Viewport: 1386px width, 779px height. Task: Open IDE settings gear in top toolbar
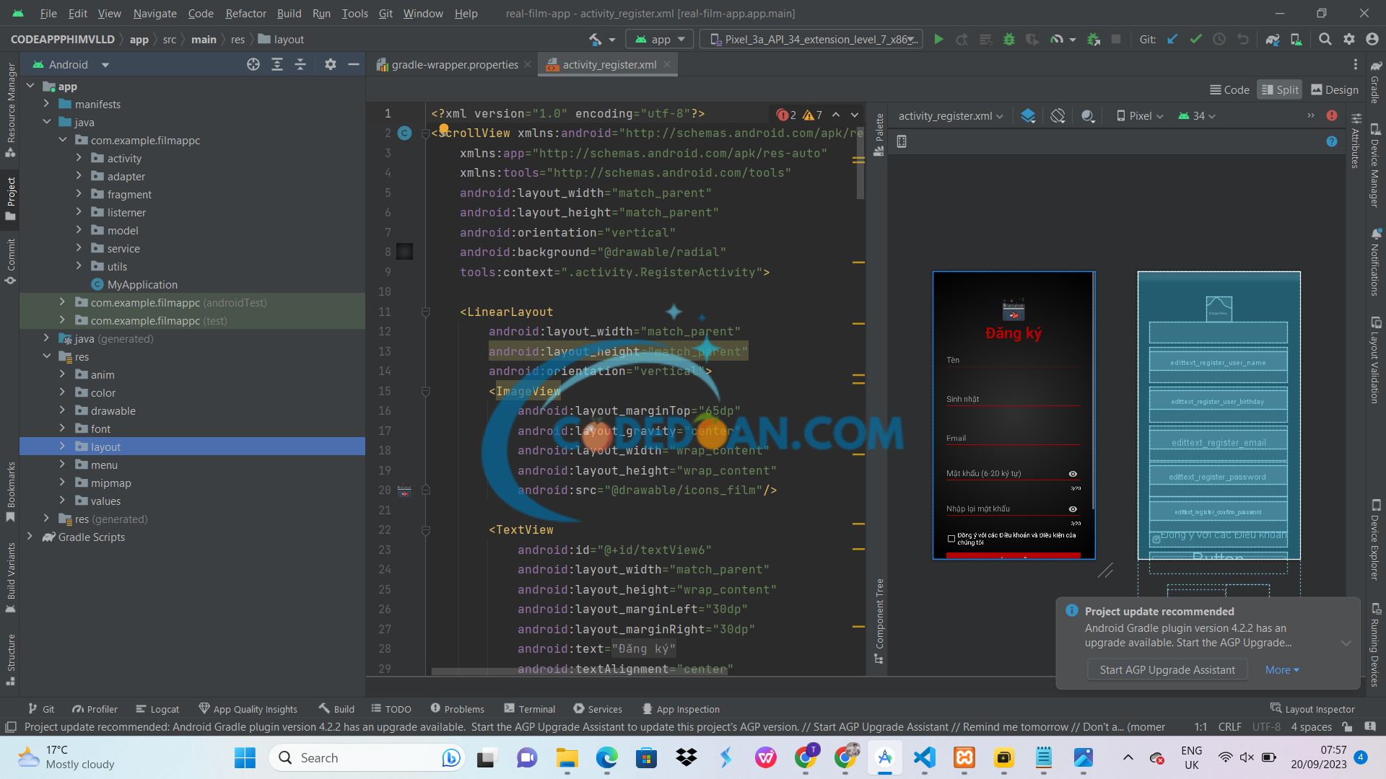[1348, 40]
